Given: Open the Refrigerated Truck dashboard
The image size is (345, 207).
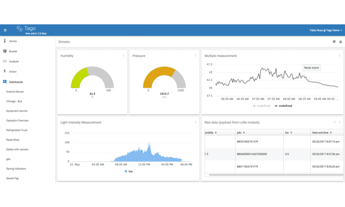Looking at the screenshot, I should point(16,130).
